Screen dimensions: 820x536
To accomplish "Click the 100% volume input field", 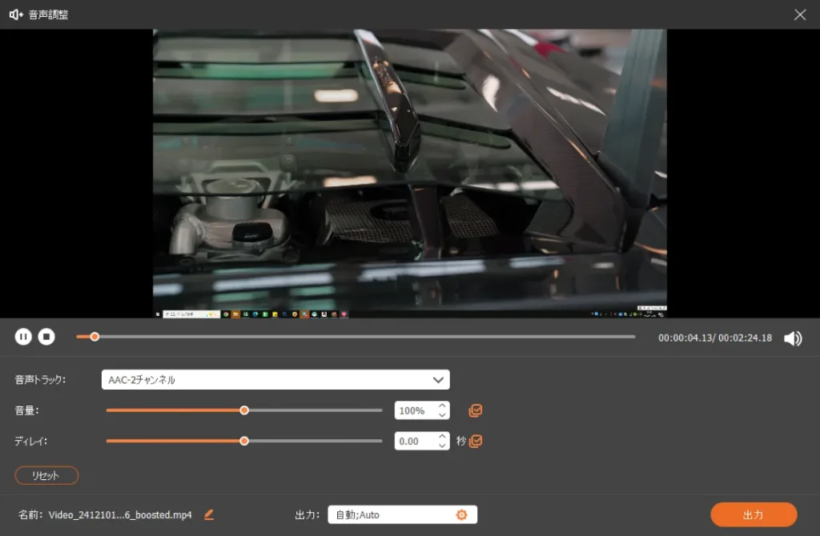I will pyautogui.click(x=414, y=410).
